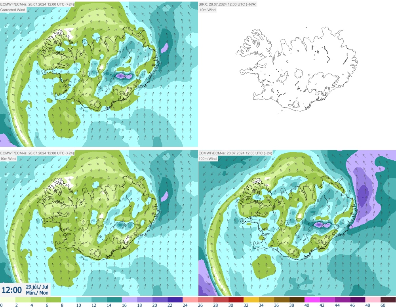This screenshot has height=308, width=396.
Task: Pick the dark red 30–32 legend swatch
Action: [236, 300]
